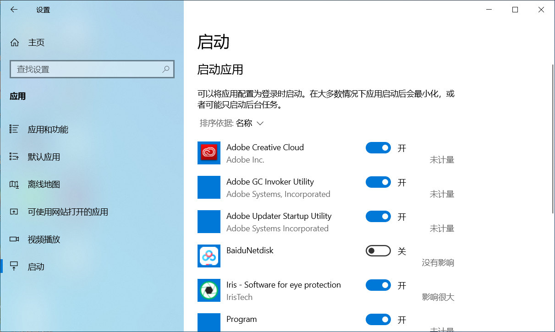The image size is (555, 332).
Task: Open the 排序依据 名称 sort dropdown
Action: 232,123
